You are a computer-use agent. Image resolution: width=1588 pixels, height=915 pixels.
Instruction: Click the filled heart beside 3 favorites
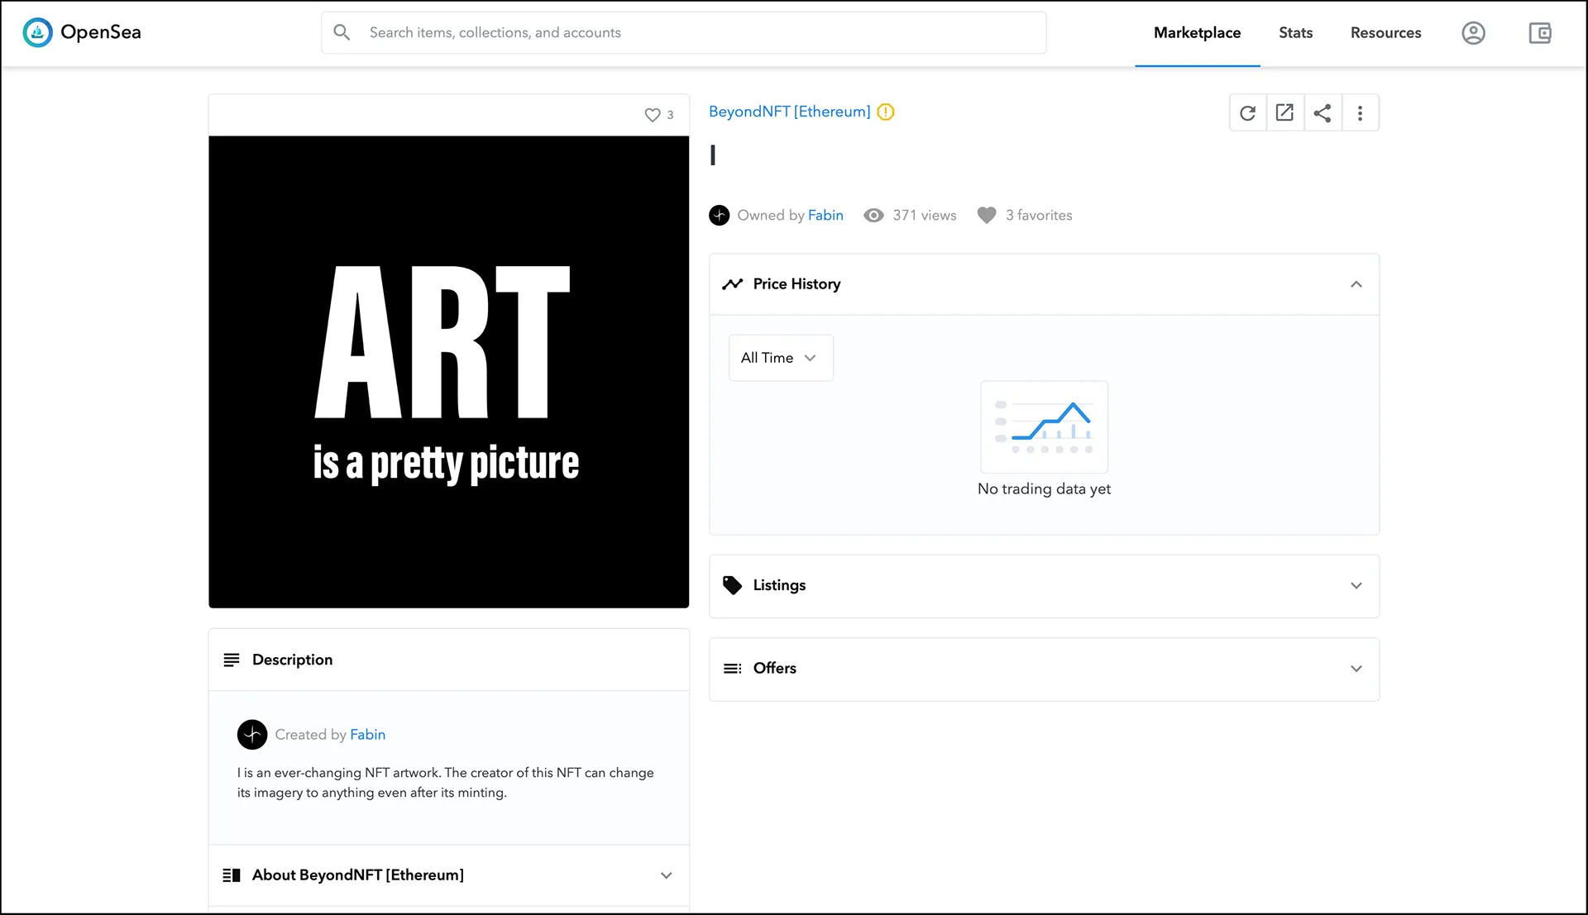pyautogui.click(x=986, y=215)
